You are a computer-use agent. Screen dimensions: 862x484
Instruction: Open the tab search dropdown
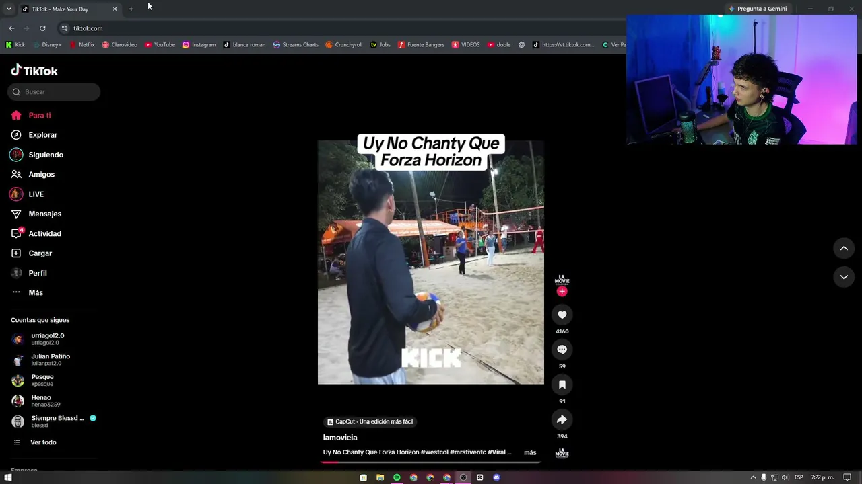click(x=8, y=9)
